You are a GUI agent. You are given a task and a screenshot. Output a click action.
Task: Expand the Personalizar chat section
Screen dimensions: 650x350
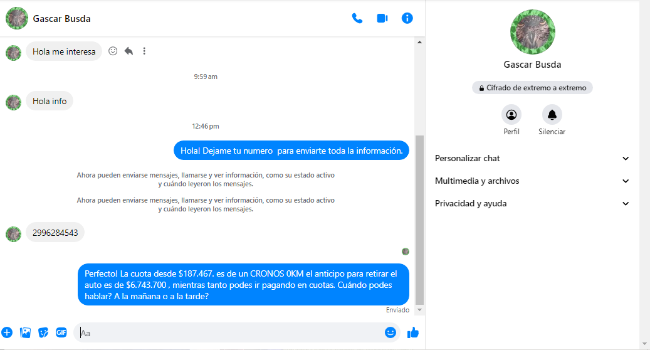click(x=532, y=159)
